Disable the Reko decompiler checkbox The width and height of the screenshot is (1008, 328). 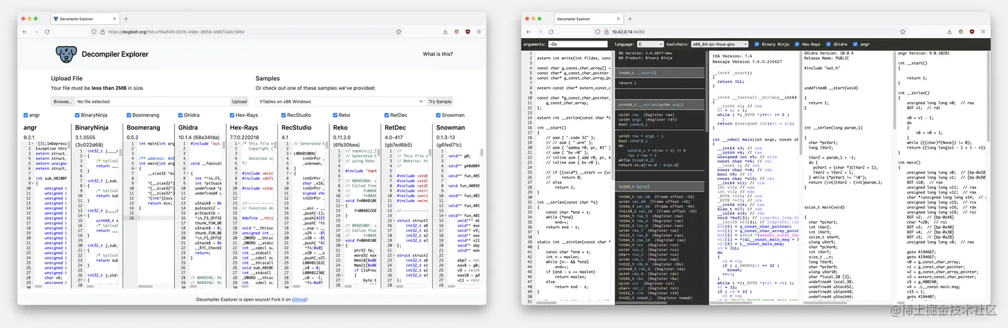334,115
